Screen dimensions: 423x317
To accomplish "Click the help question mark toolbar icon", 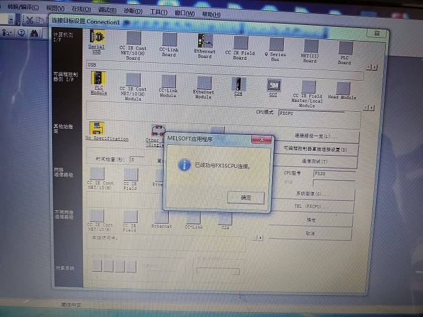I will tap(21, 32).
